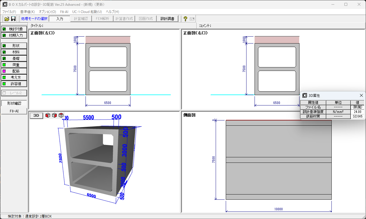Click the pink fill area in 正面図(左口)
The image size is (366, 219).
pyautogui.click(x=108, y=40)
